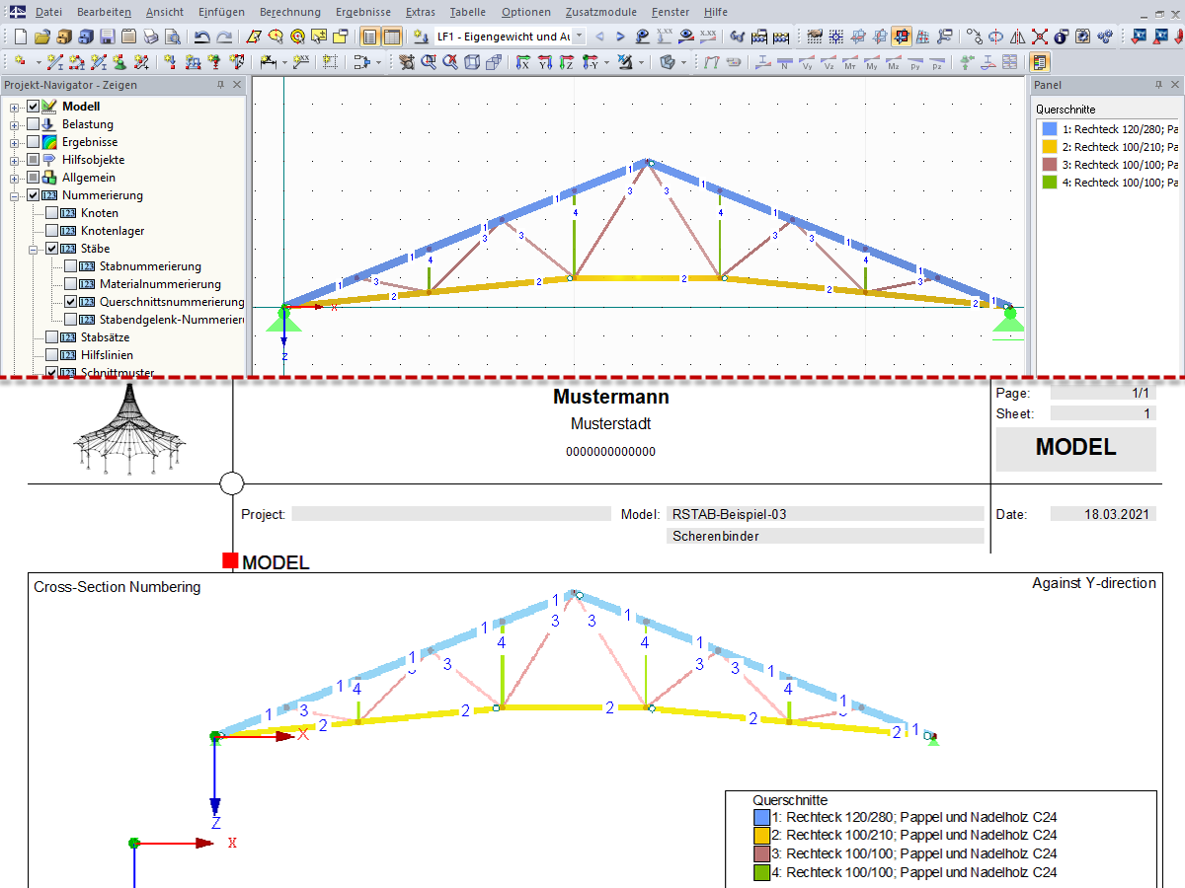The height and width of the screenshot is (888, 1185).
Task: Check the Belastung checkbox
Action: (34, 124)
